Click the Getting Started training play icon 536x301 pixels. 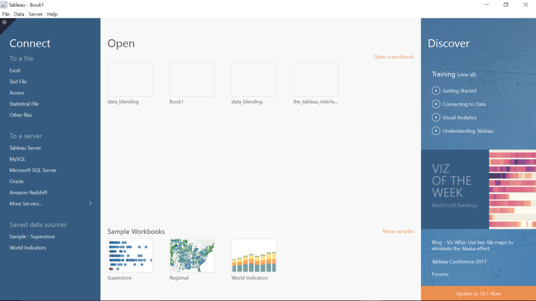[x=435, y=90]
